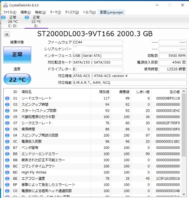
Task: Select the C: D: disk at 26 °C
Action: (13, 22)
